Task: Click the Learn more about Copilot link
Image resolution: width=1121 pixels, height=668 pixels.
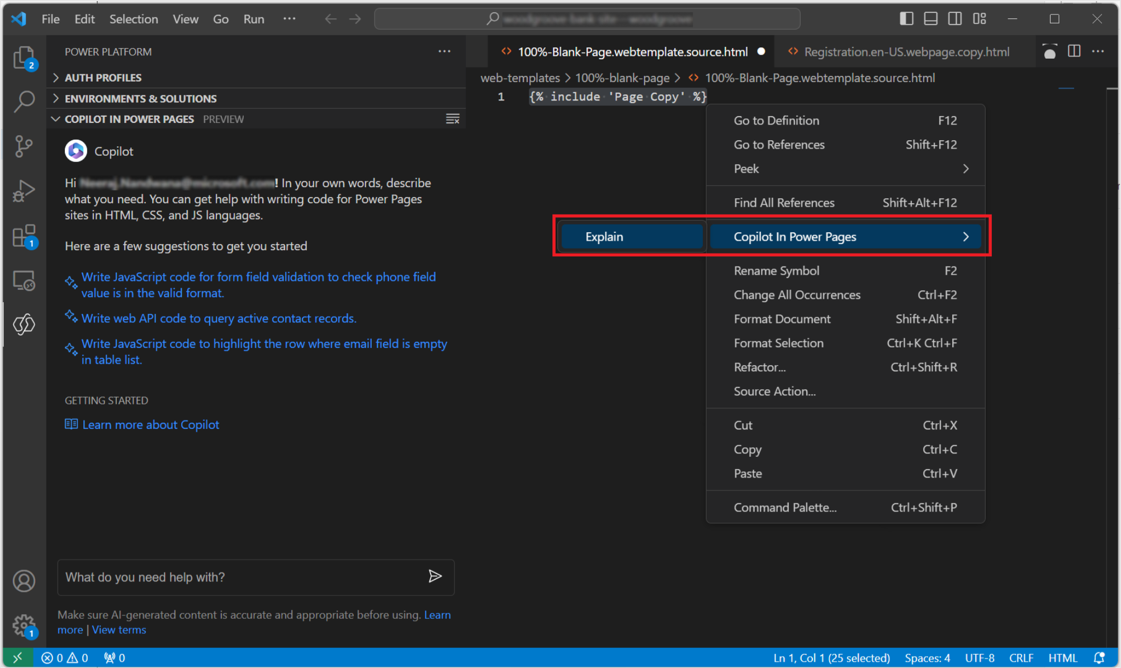Action: tap(150, 424)
